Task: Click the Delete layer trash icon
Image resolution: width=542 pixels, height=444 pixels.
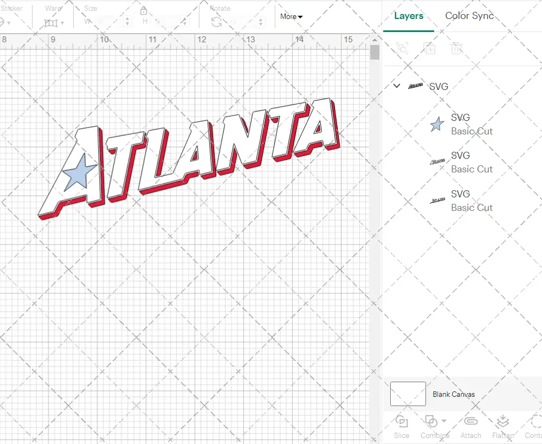Action: [x=456, y=48]
